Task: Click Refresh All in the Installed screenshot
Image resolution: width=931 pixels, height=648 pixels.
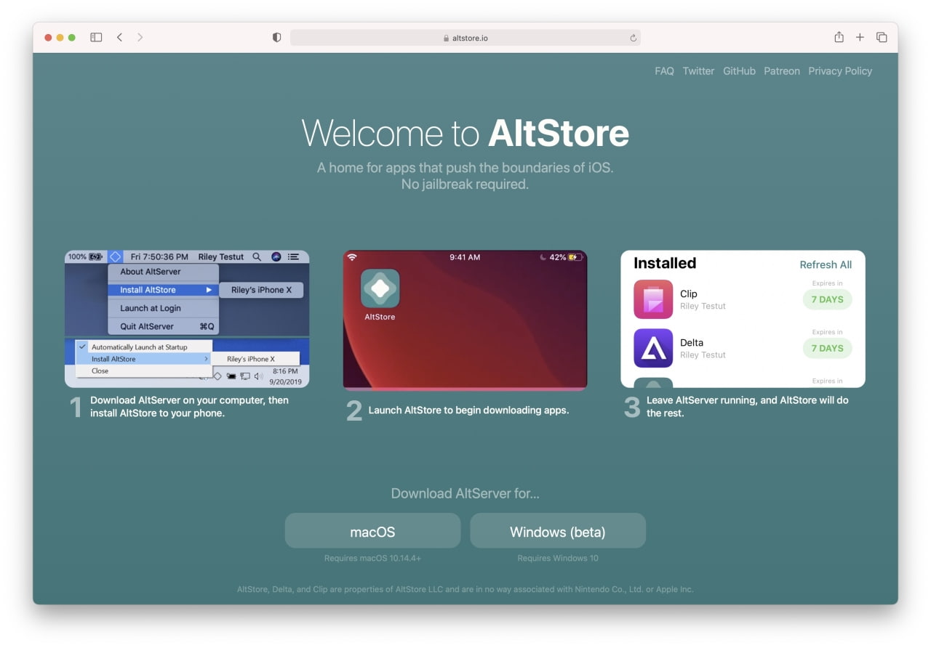Action: pos(826,264)
